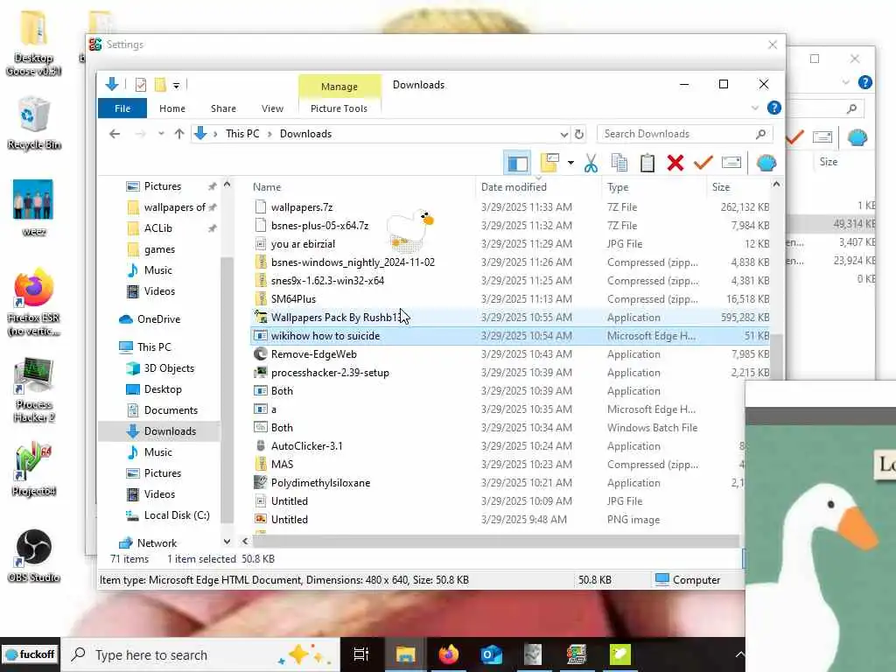Sort by Name column header
Viewport: 896px width, 672px height.
(x=267, y=187)
